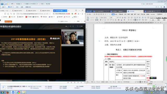Click the numbered list icon

132,17
